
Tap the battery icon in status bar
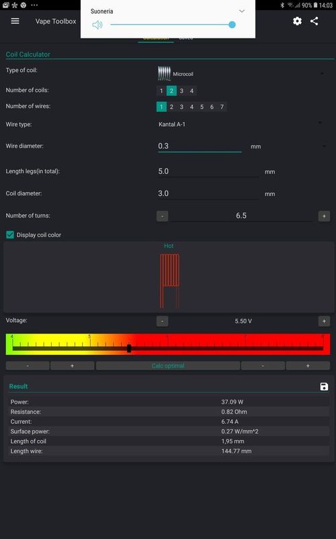pyautogui.click(x=315, y=5)
